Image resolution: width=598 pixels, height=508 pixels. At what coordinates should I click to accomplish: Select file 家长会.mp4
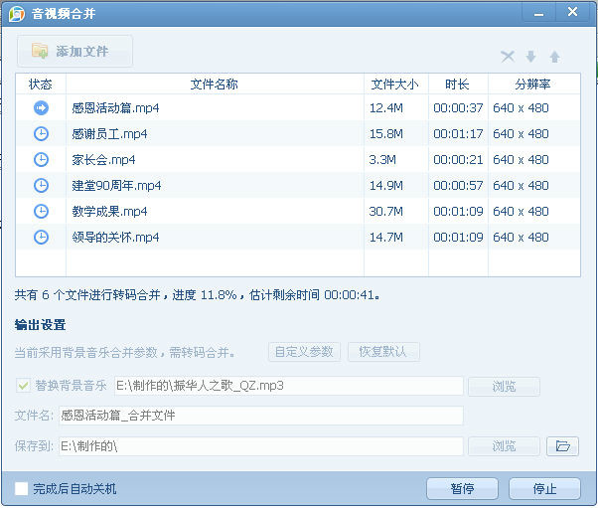[x=103, y=159]
